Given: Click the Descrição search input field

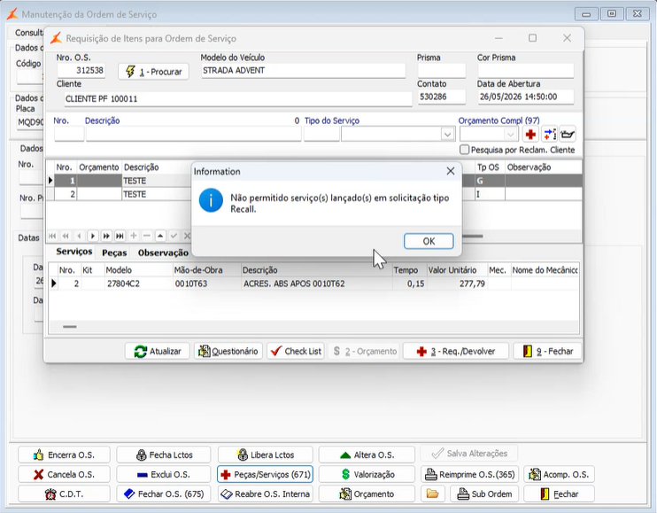Looking at the screenshot, I should point(194,135).
